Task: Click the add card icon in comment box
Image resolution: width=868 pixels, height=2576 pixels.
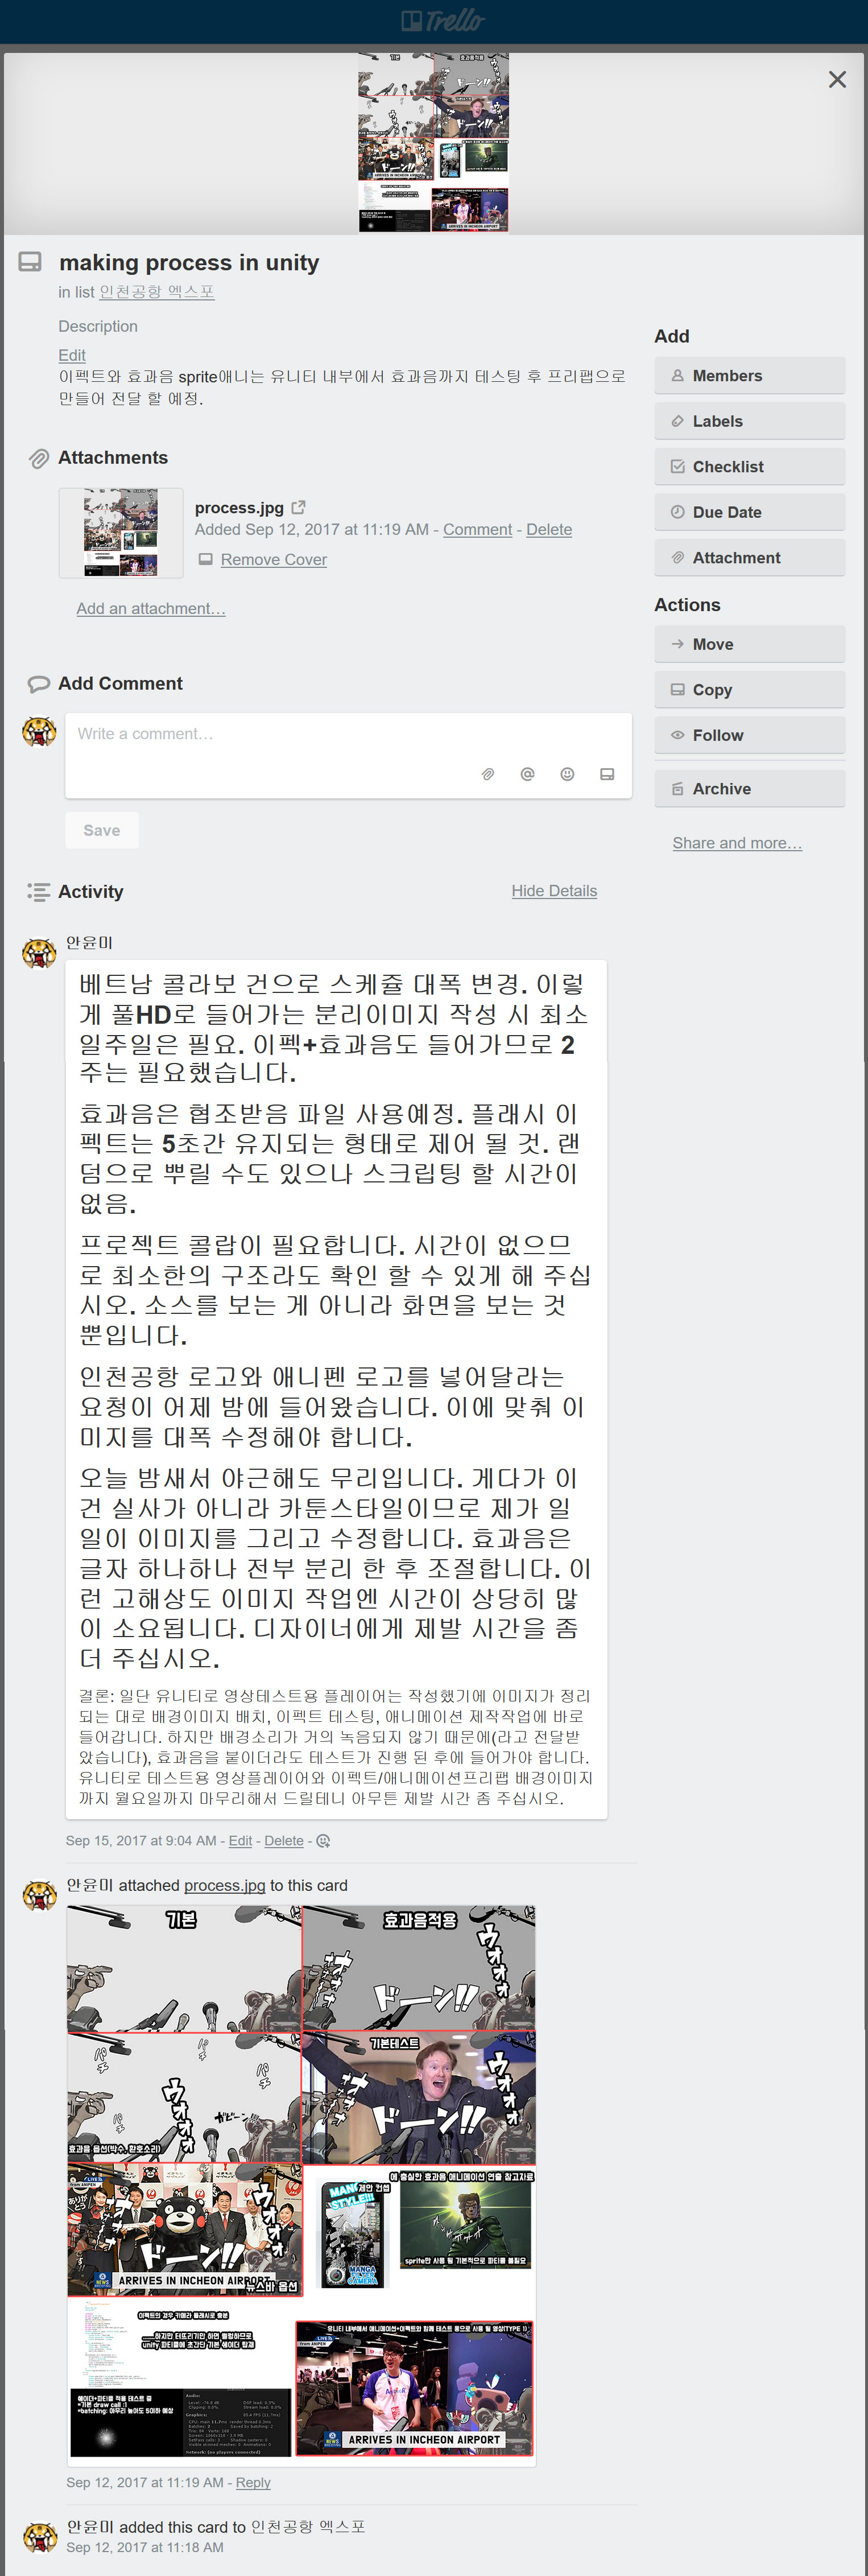Action: (607, 774)
